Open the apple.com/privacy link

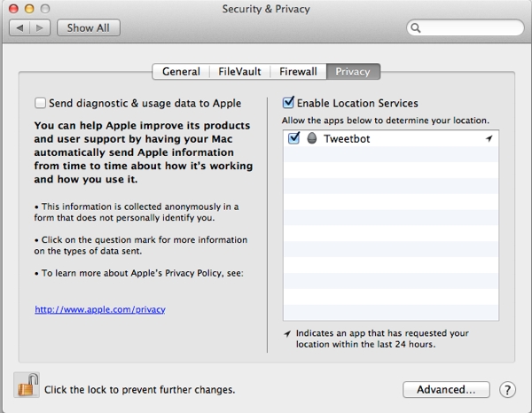pyautogui.click(x=100, y=309)
